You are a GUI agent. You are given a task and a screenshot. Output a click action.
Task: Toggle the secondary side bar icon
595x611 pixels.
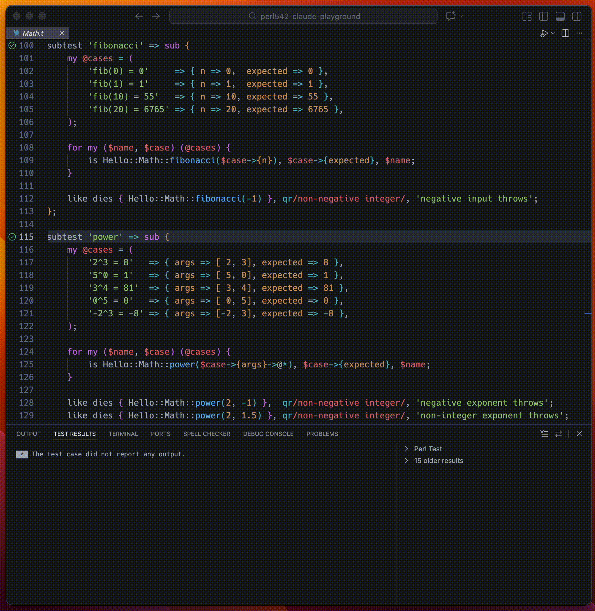pyautogui.click(x=577, y=16)
